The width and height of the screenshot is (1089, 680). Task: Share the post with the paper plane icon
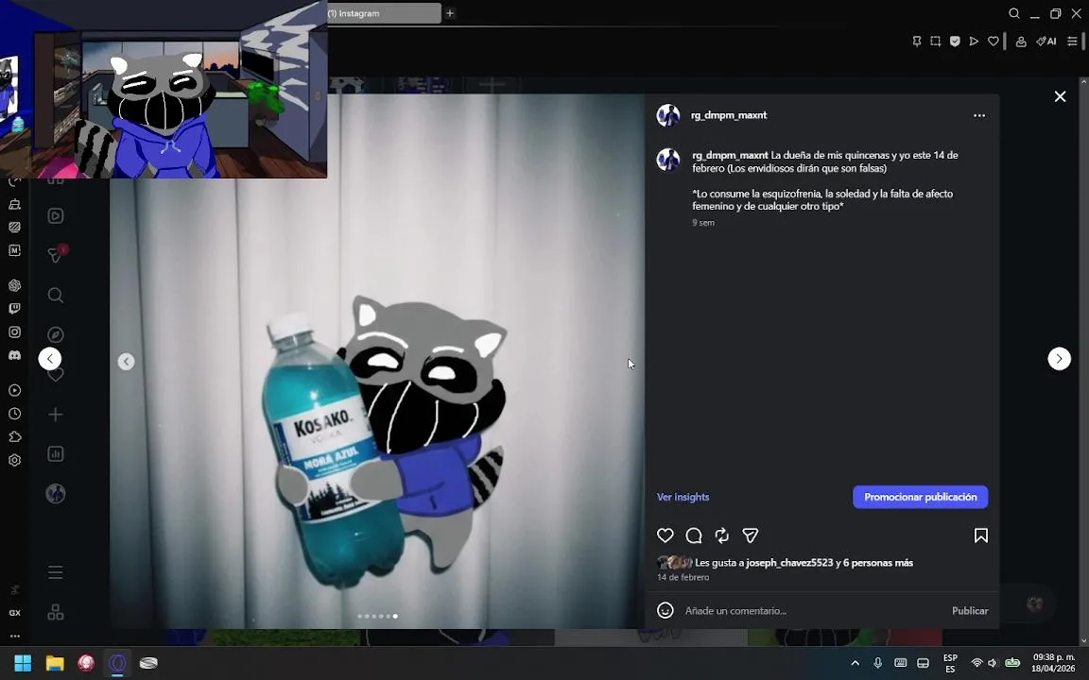point(750,535)
